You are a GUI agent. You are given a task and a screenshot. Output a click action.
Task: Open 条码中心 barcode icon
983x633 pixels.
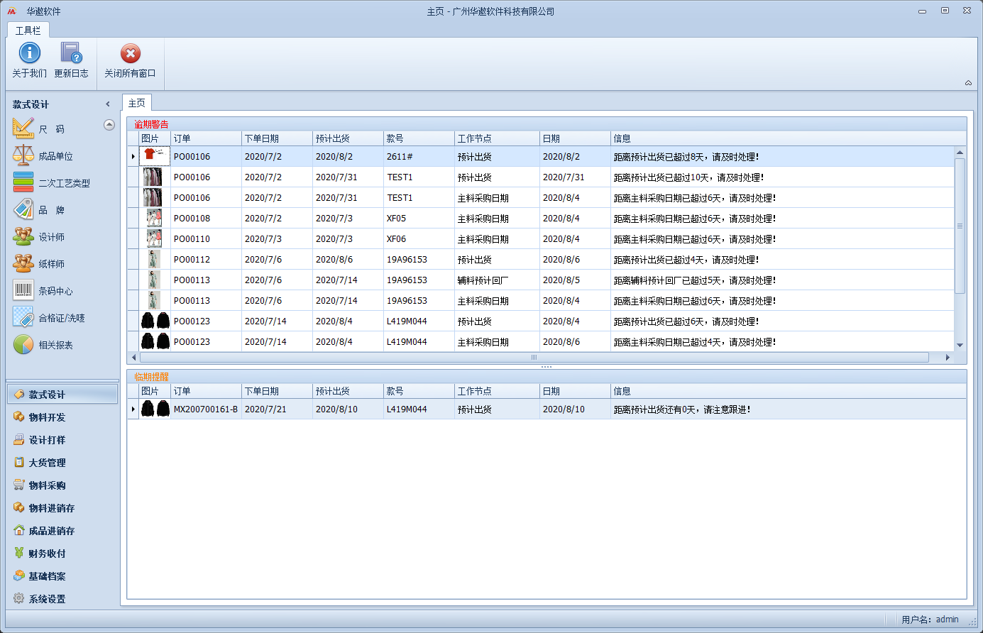(x=23, y=290)
